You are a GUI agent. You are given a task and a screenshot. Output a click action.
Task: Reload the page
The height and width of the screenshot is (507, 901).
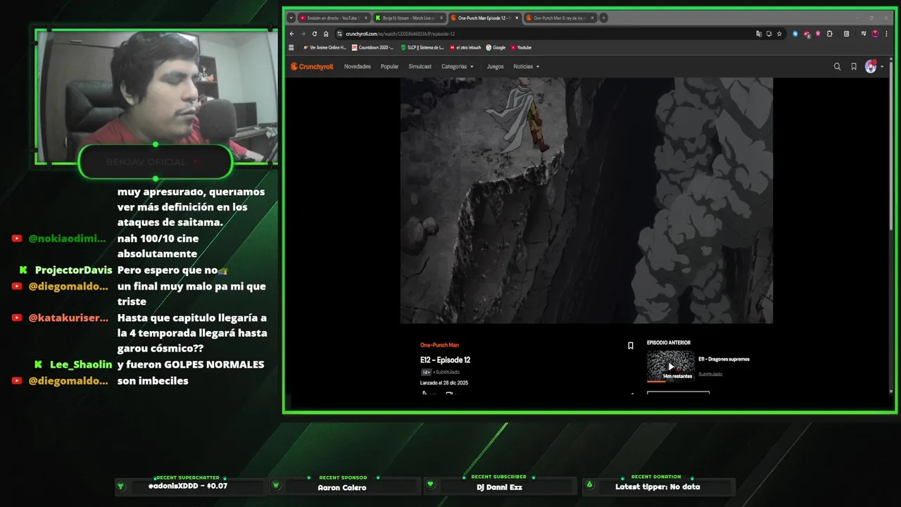tap(315, 34)
